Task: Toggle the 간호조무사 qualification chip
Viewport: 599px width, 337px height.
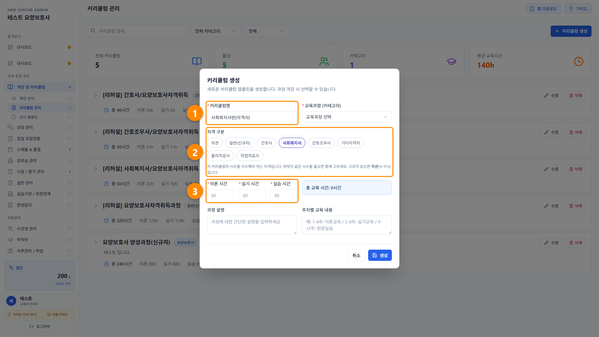Action: 321,143
